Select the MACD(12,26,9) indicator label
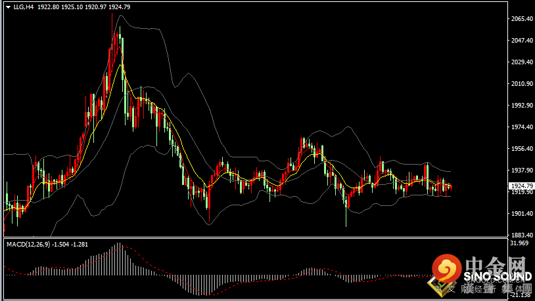Viewport: 535px width, 301px height. pyautogui.click(x=27, y=245)
